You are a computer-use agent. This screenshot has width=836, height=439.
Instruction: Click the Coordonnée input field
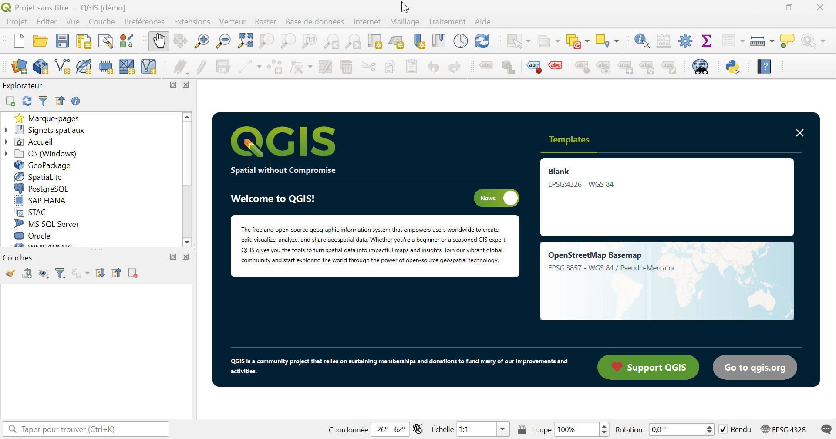(x=390, y=429)
